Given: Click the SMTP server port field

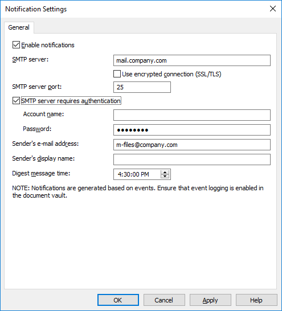Looking at the screenshot, I should pos(142,87).
